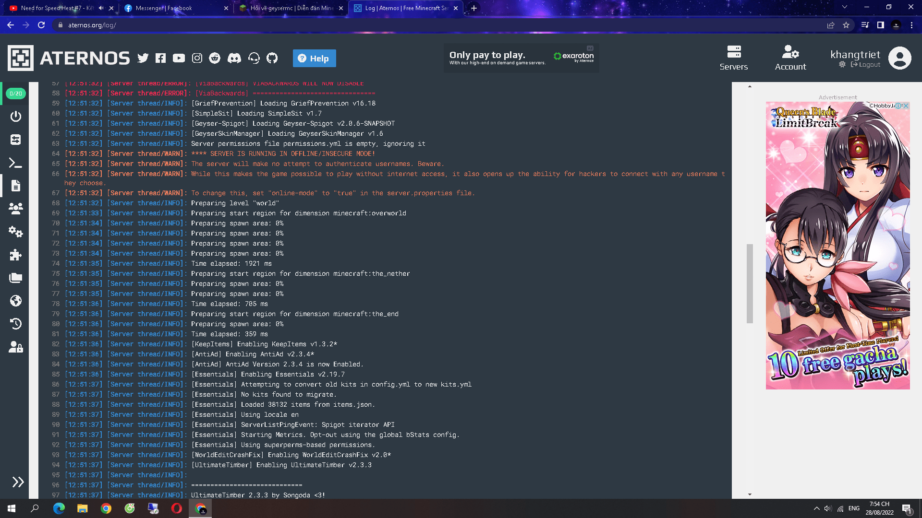Expand the sidebar with double chevron
The width and height of the screenshot is (922, 518).
pos(18,482)
